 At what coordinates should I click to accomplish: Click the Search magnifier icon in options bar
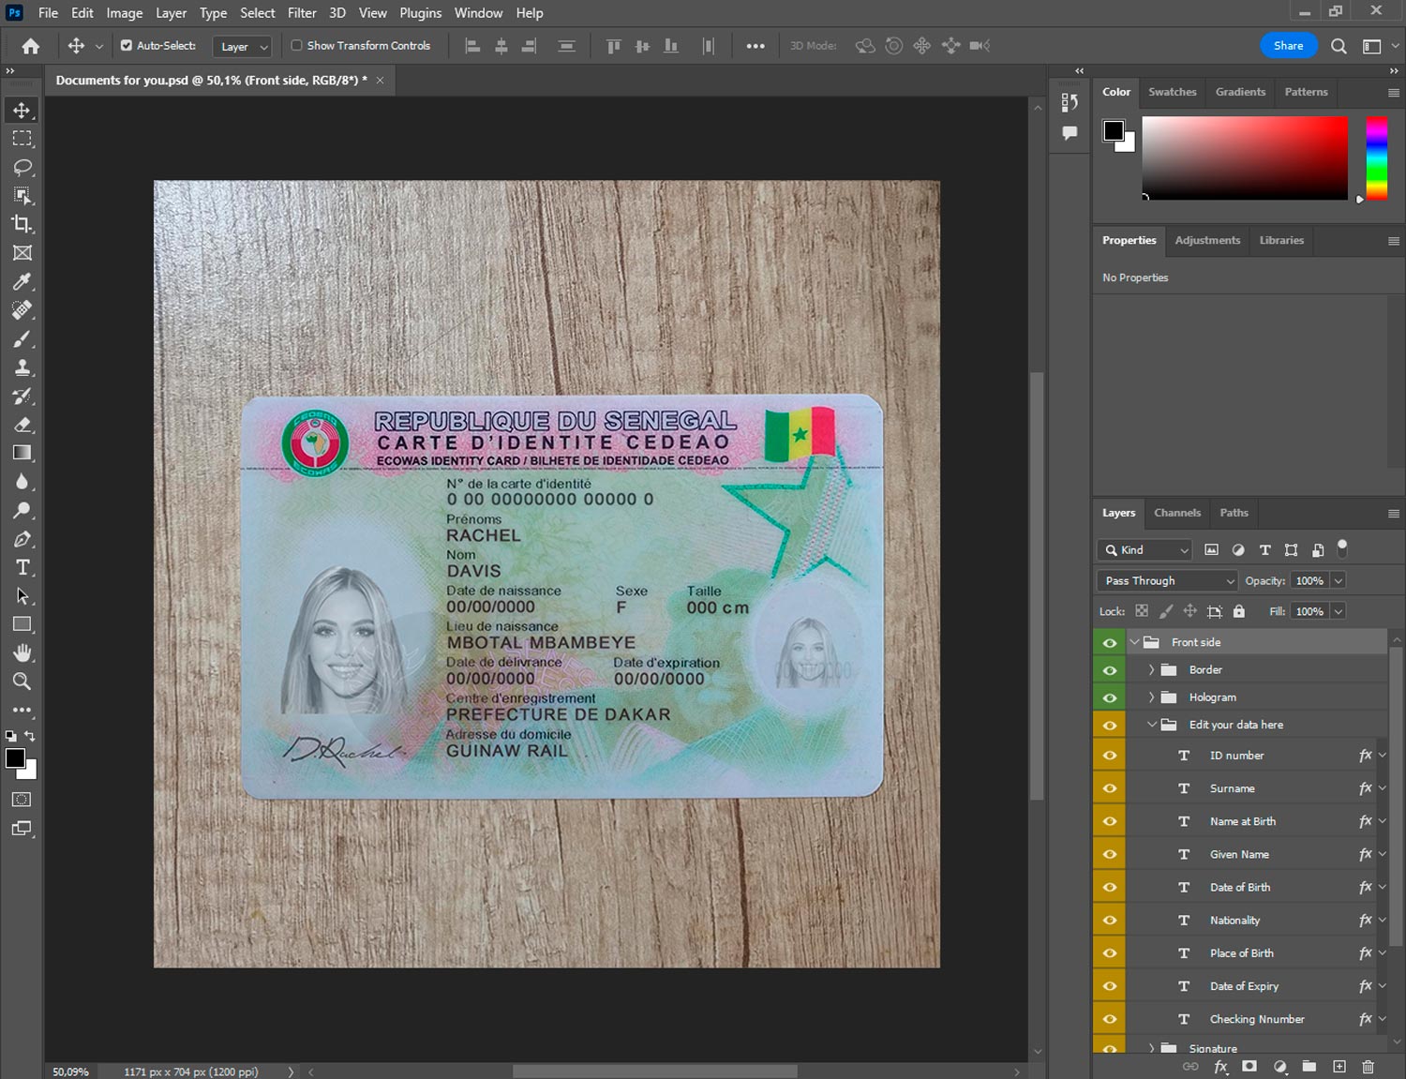pyautogui.click(x=1339, y=46)
